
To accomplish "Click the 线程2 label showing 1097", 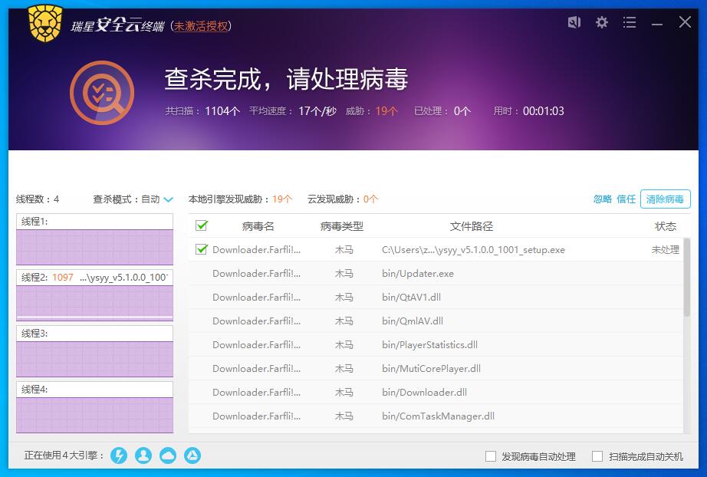I will pos(94,278).
